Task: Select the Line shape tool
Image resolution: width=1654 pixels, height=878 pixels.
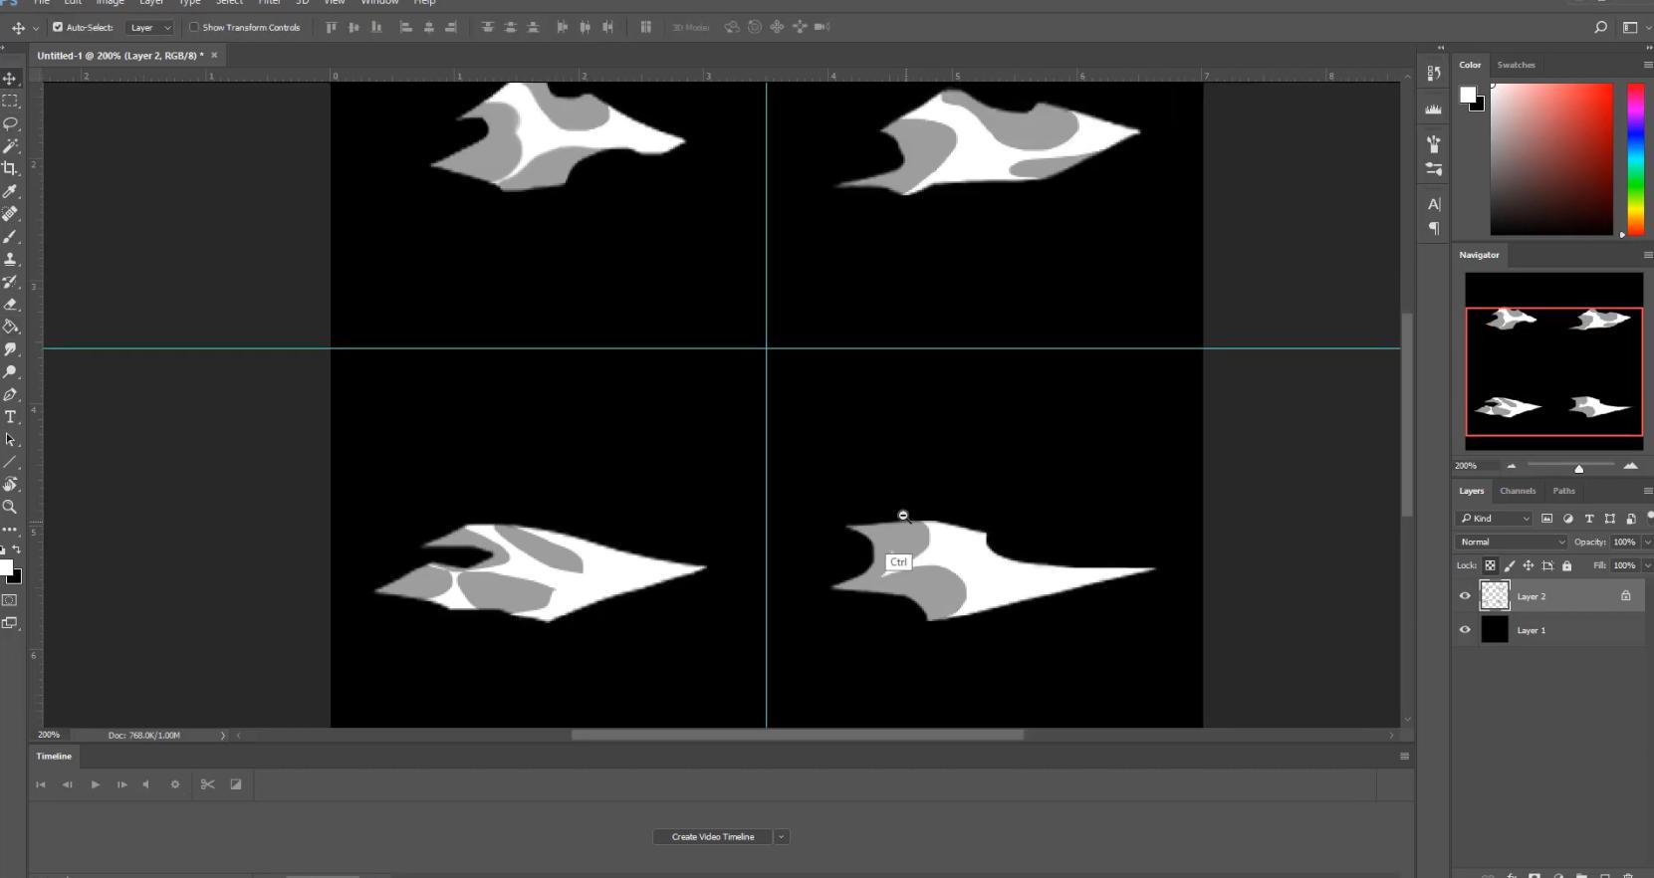Action: pyautogui.click(x=10, y=462)
